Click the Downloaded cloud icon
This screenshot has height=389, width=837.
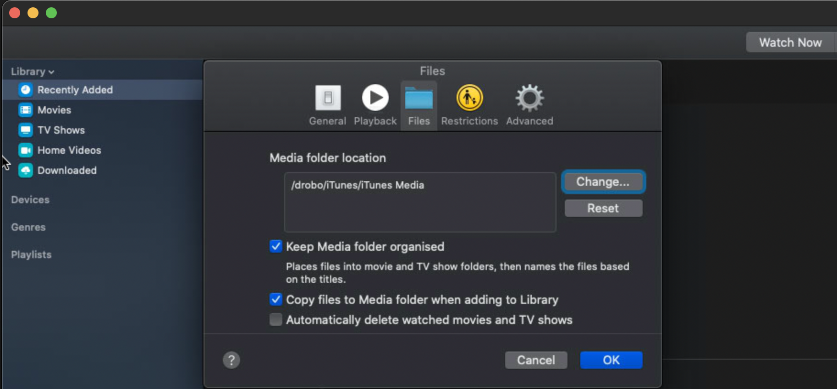(x=26, y=170)
